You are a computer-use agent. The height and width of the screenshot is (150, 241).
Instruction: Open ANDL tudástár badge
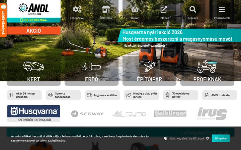coord(219,95)
